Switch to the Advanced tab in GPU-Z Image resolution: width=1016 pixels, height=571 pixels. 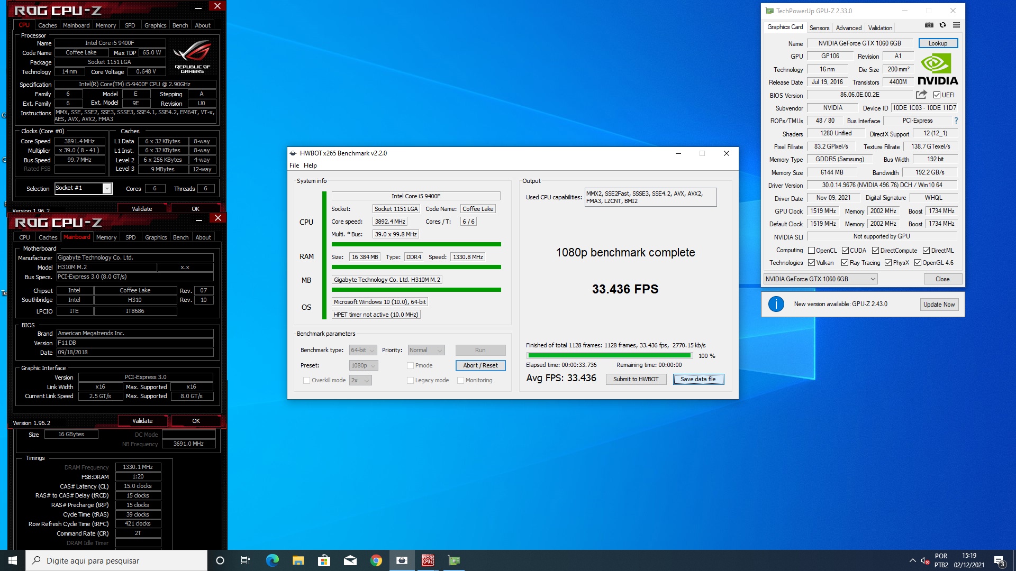849,28
